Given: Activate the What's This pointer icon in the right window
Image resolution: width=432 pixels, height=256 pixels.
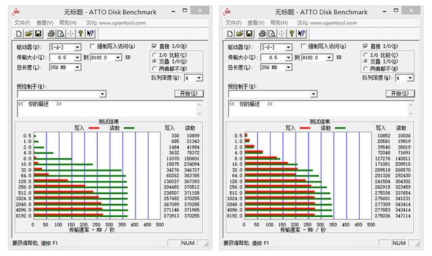Looking at the screenshot, I should 302,34.
